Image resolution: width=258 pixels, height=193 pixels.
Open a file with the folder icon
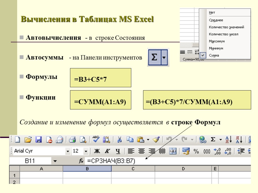(28, 140)
